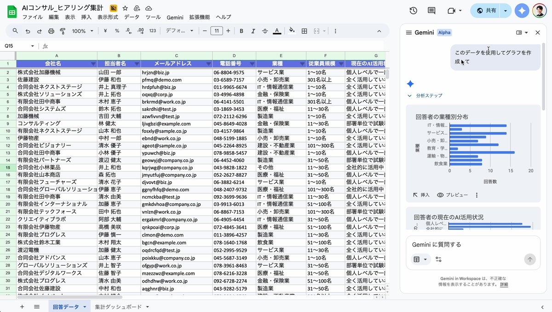This screenshot has width=552, height=312.
Task: Expand the 分析ステップ section
Action: point(425,96)
